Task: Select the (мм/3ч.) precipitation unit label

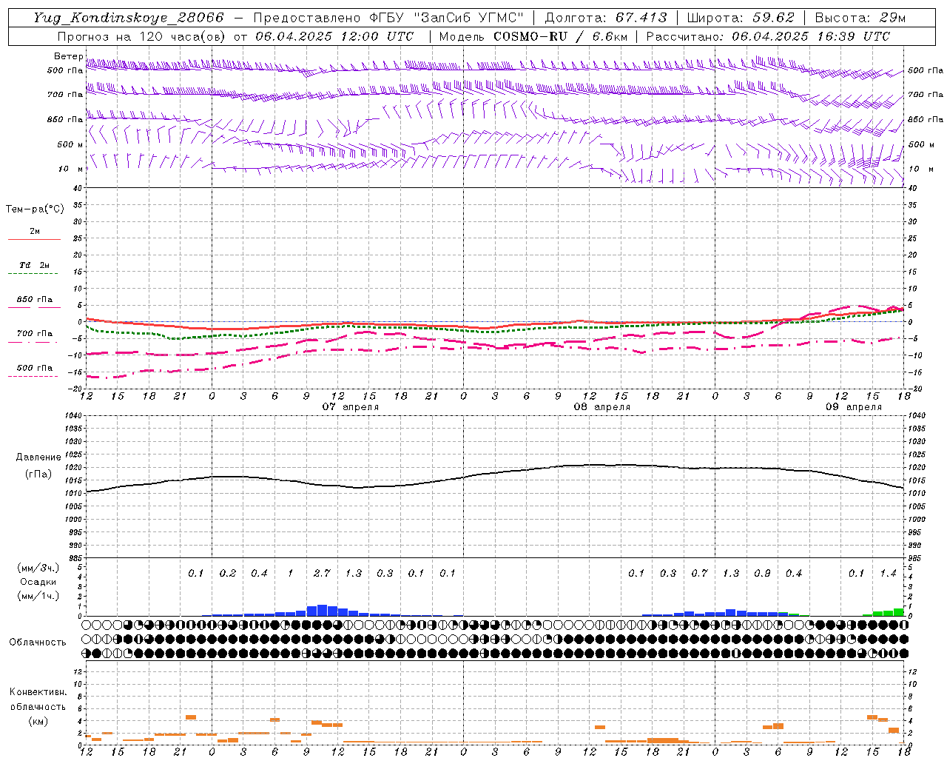Action: 38,568
